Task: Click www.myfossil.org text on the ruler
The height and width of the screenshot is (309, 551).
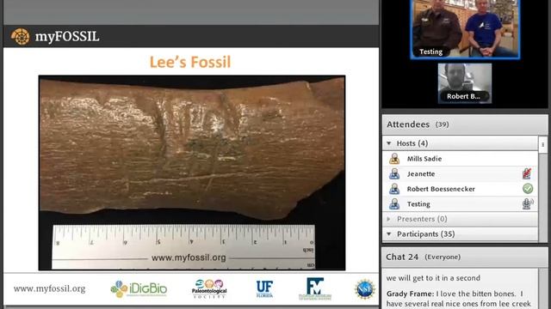Action: [x=189, y=257]
